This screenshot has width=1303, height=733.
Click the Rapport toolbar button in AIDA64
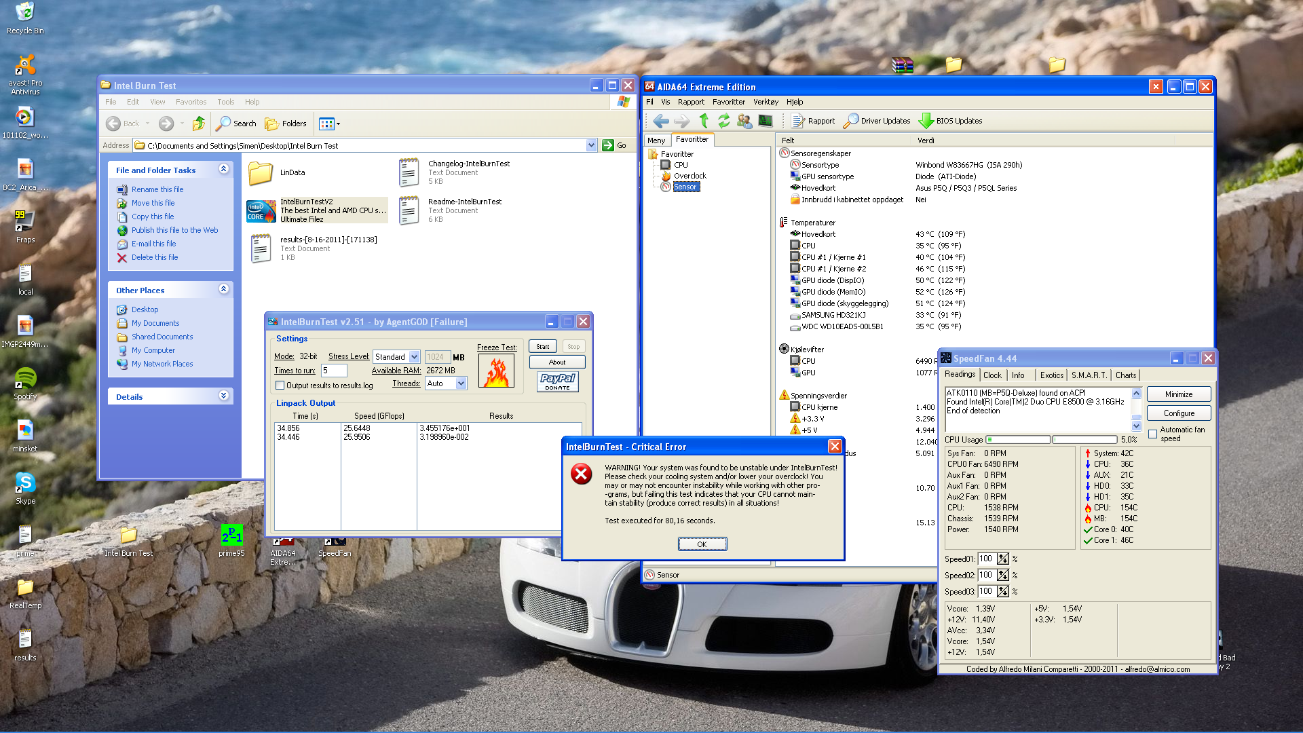coord(813,121)
